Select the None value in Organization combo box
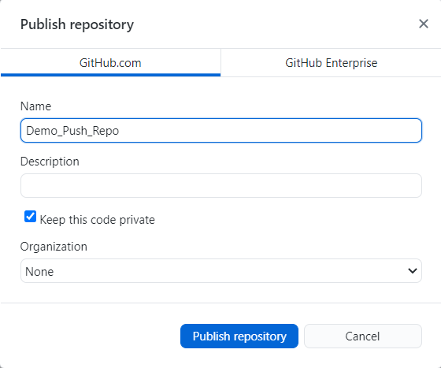Image resolution: width=441 pixels, height=368 pixels. click(x=39, y=272)
